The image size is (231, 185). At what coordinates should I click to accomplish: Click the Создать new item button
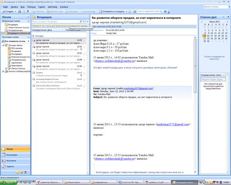point(8,11)
